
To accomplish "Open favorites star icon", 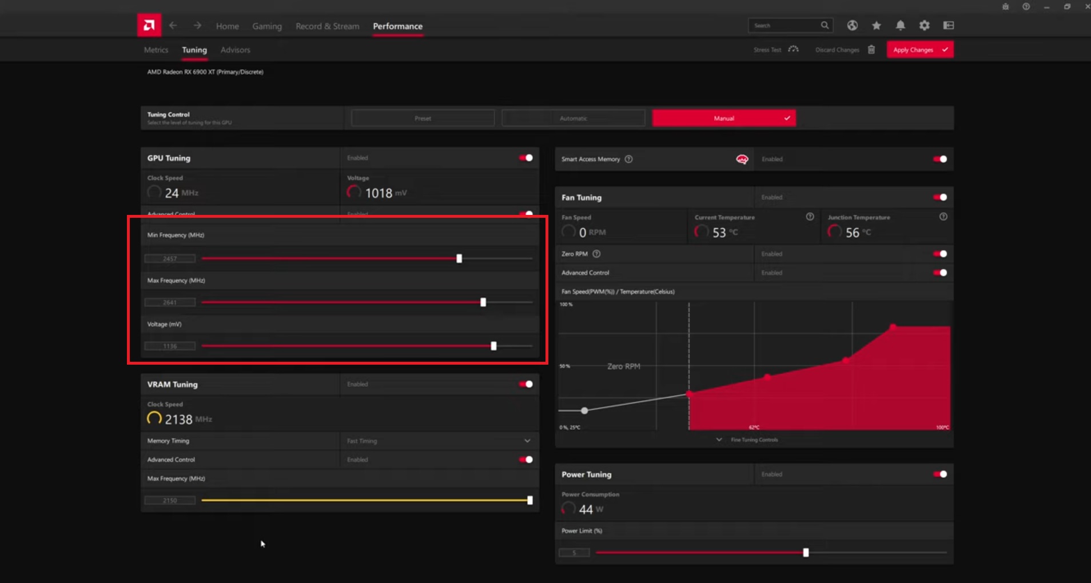I will click(x=876, y=26).
